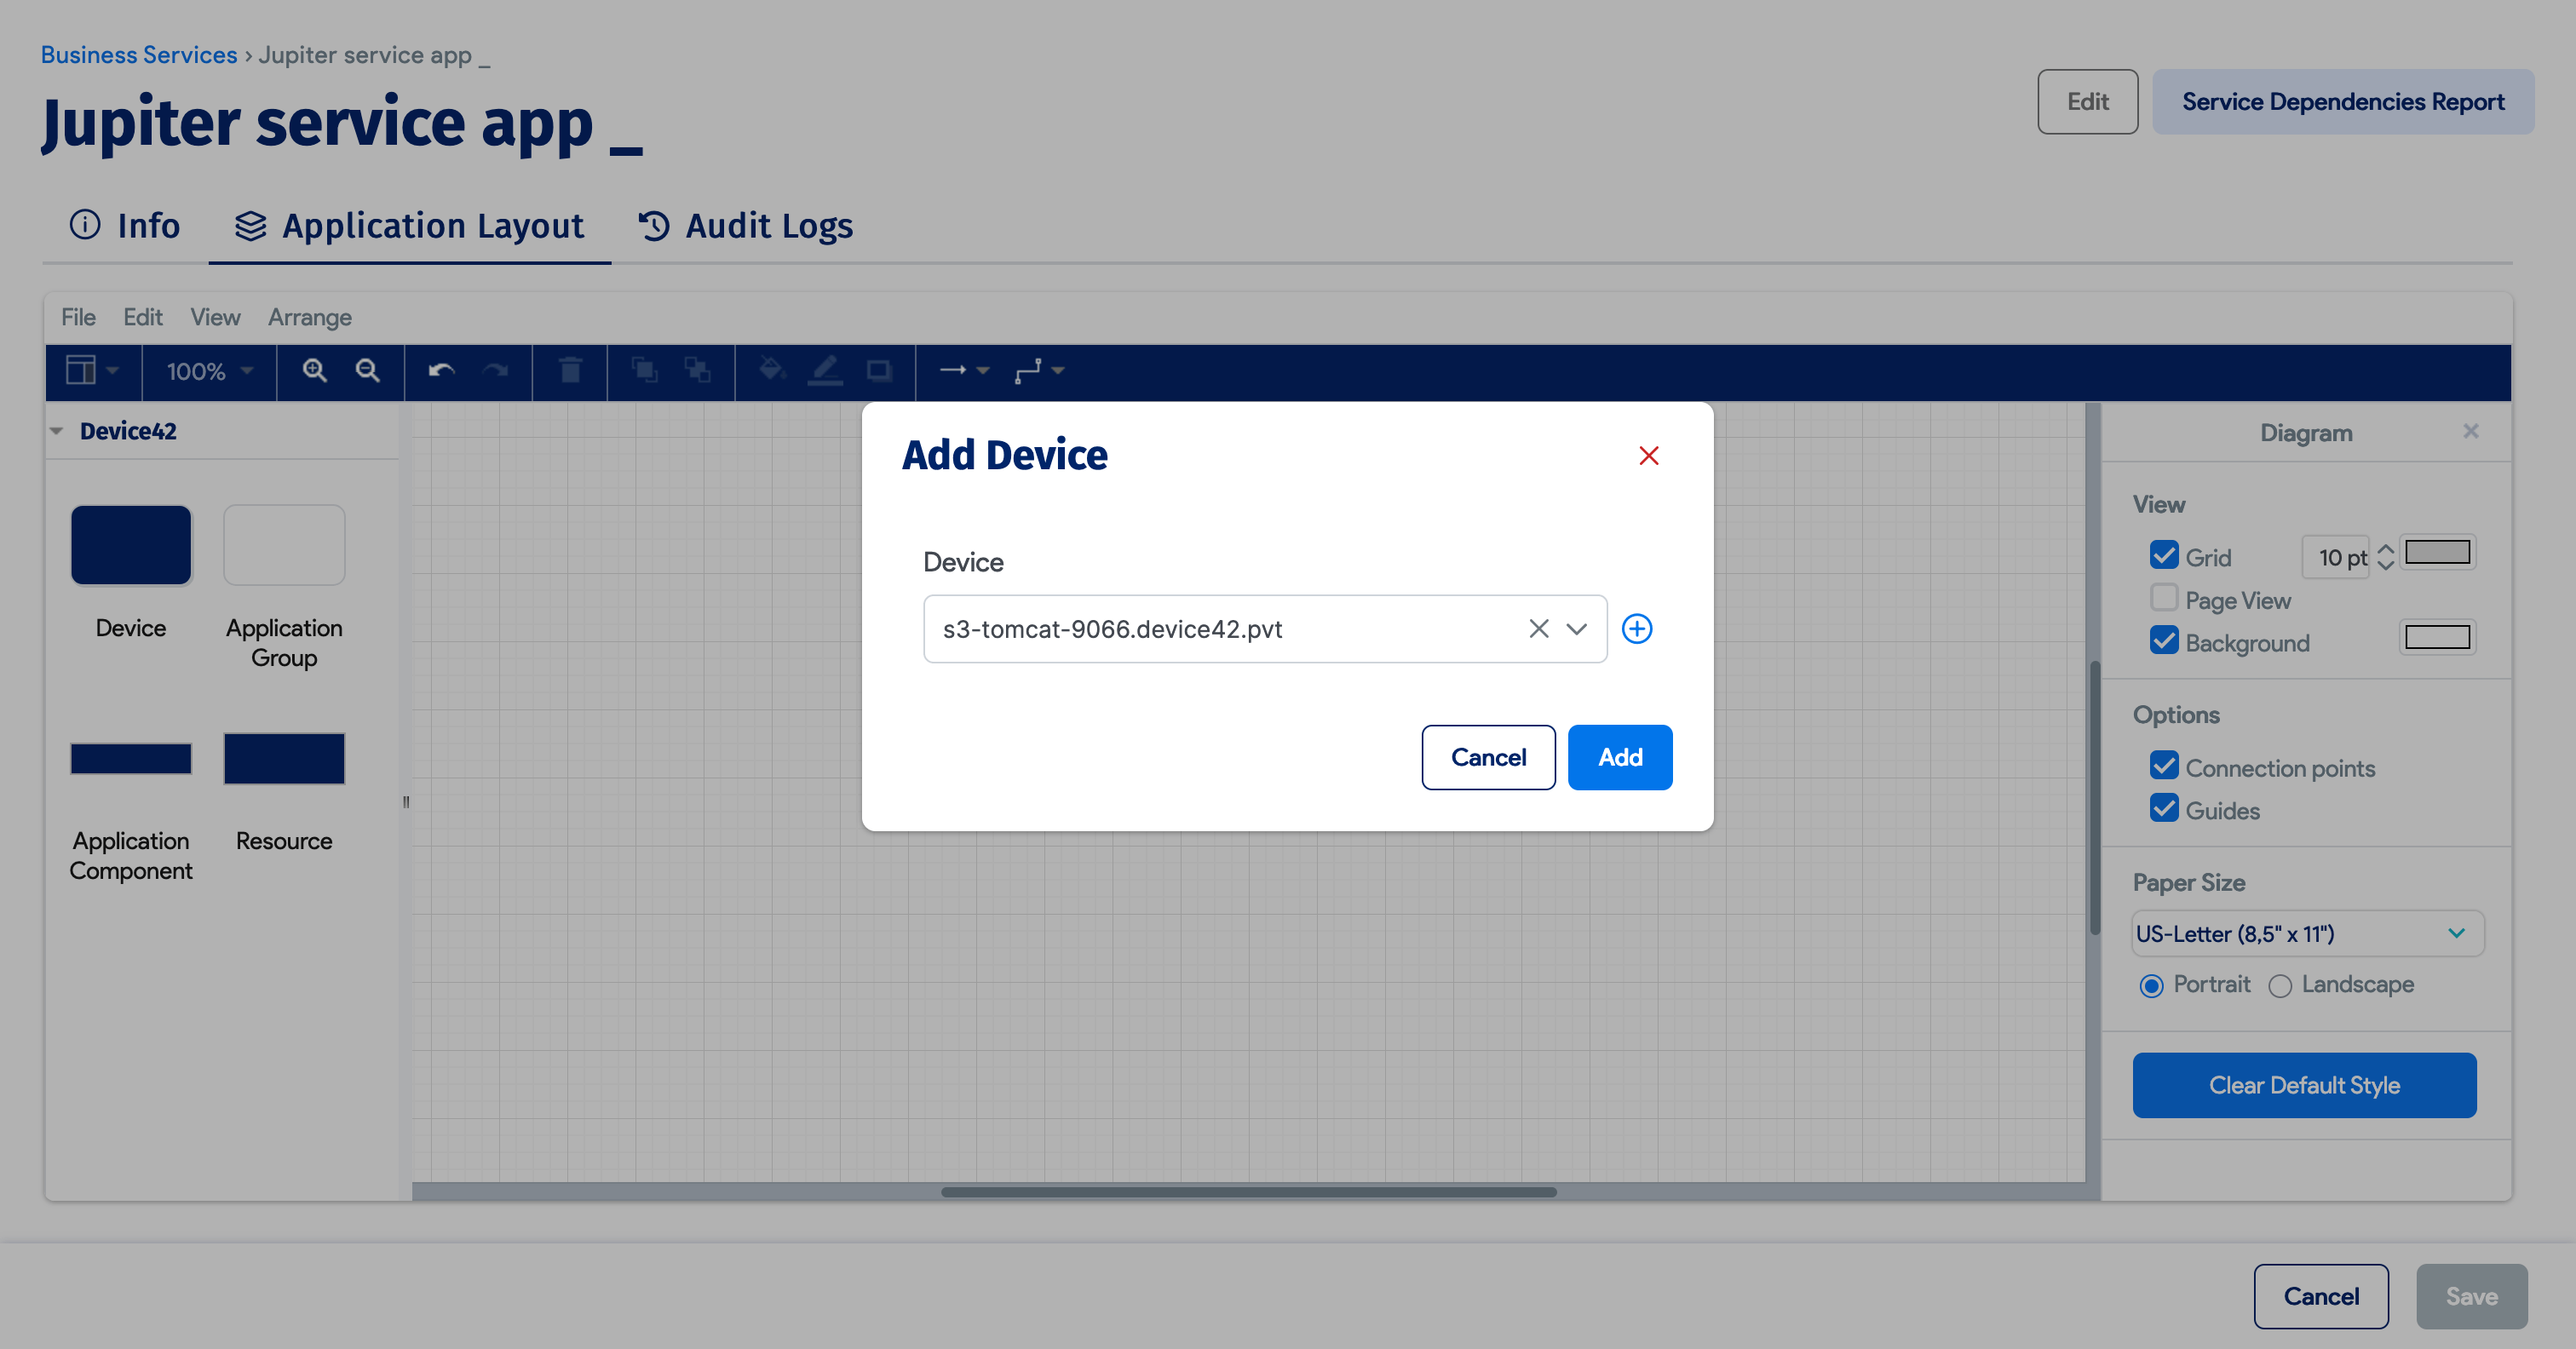Open the background color swatch

(2437, 637)
